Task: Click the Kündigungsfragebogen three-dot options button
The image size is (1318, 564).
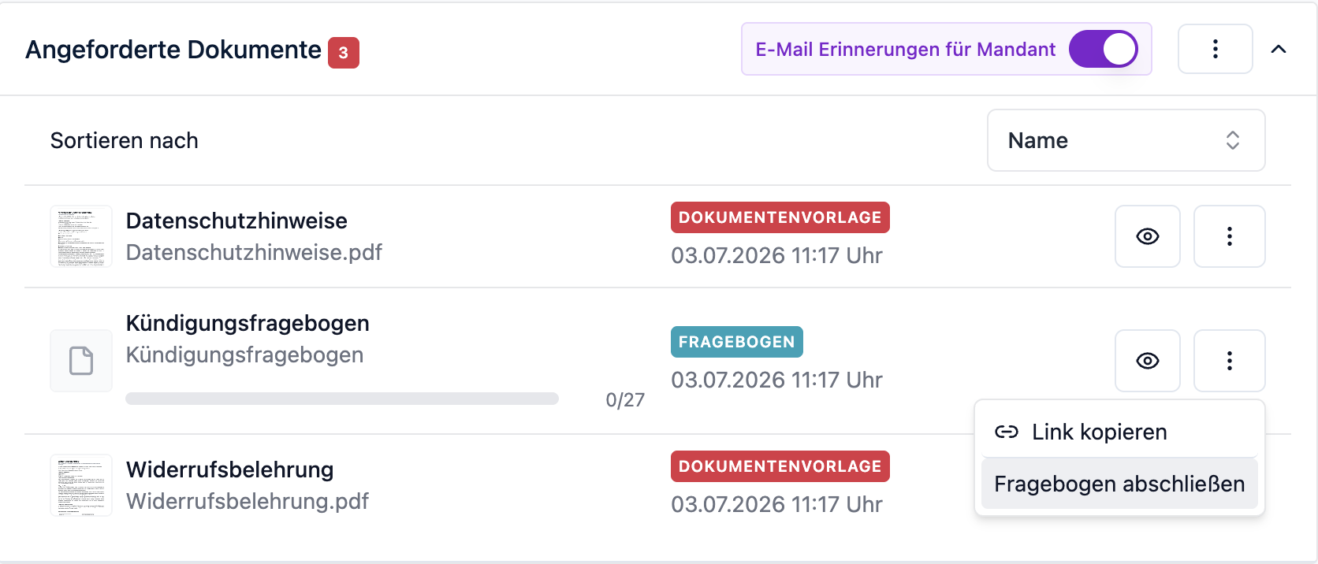Action: click(1230, 361)
